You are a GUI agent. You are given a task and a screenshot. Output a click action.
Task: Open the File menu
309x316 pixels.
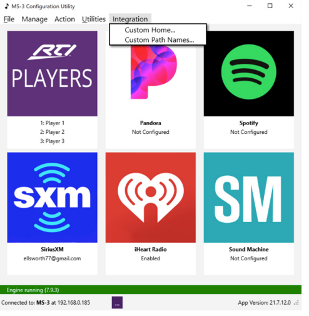point(9,19)
